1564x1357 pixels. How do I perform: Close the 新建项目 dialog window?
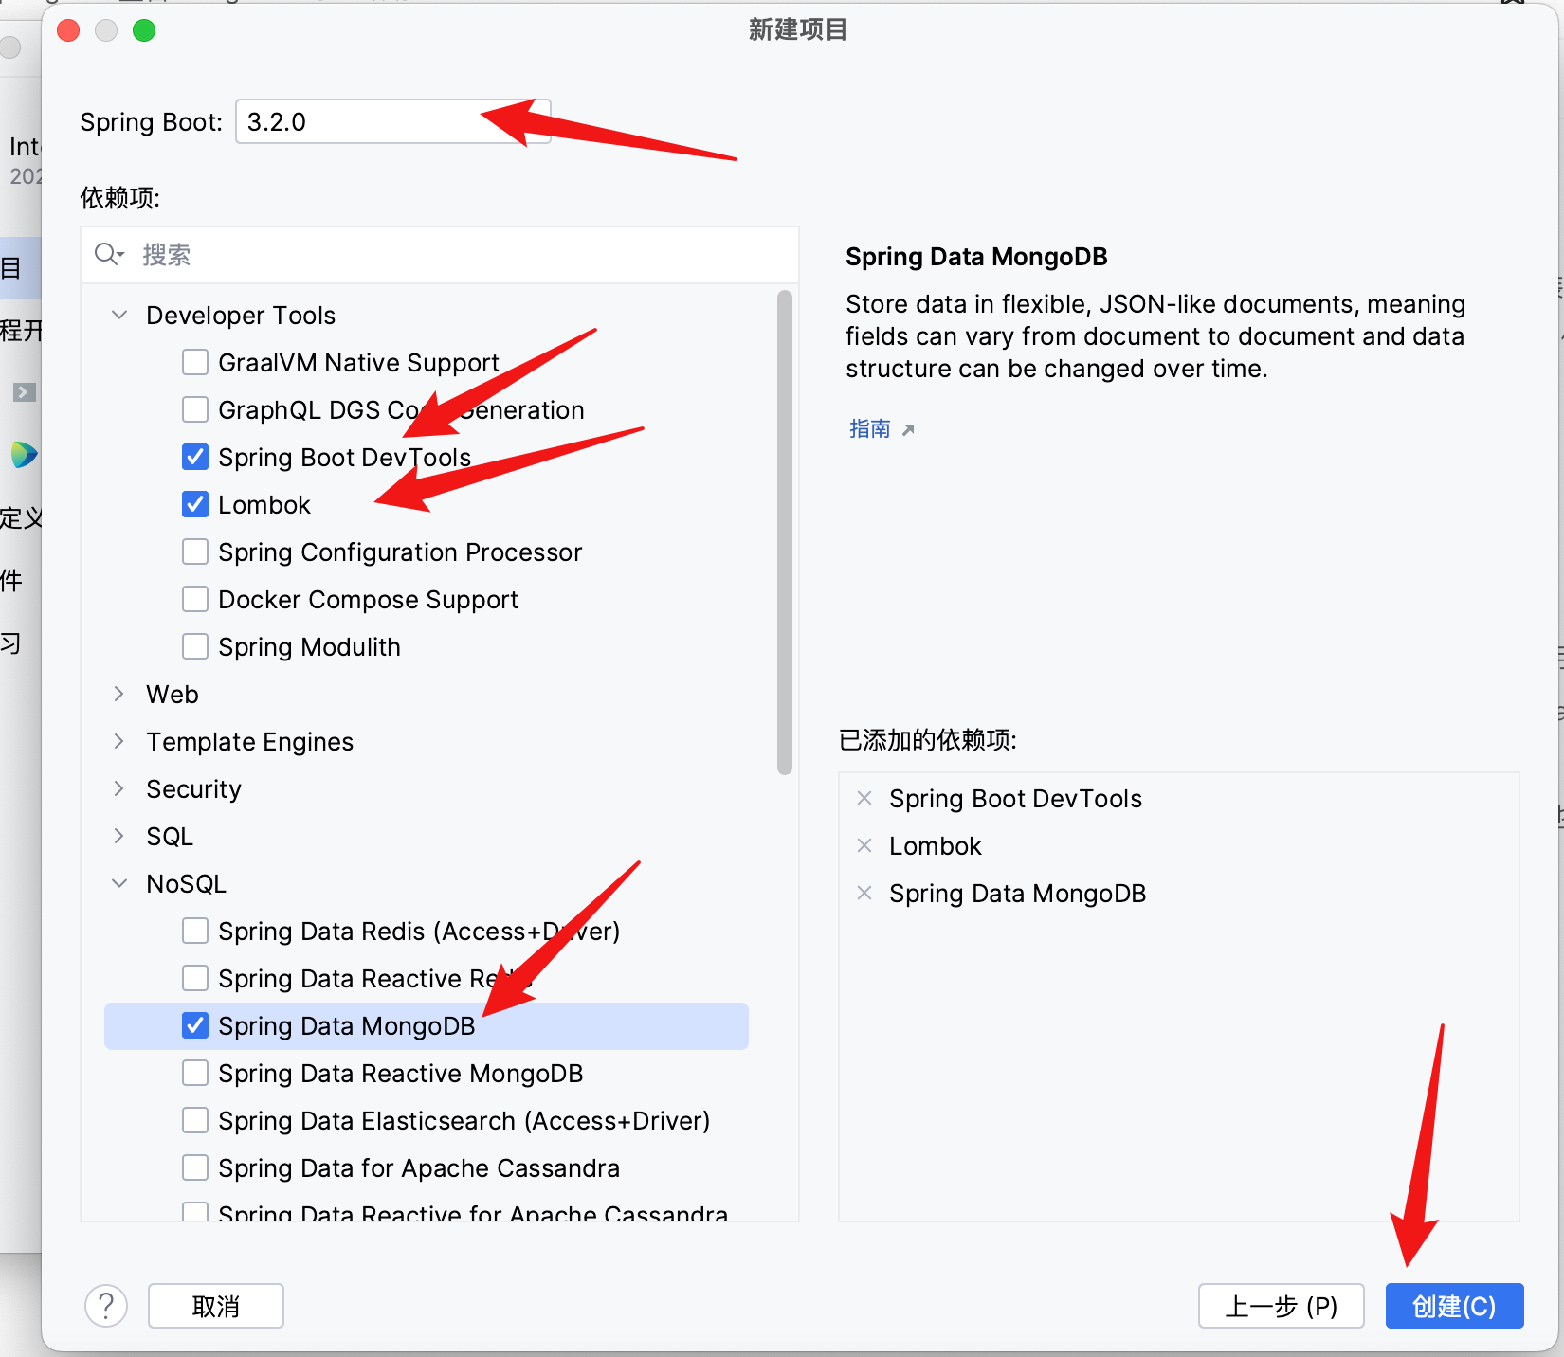68,30
